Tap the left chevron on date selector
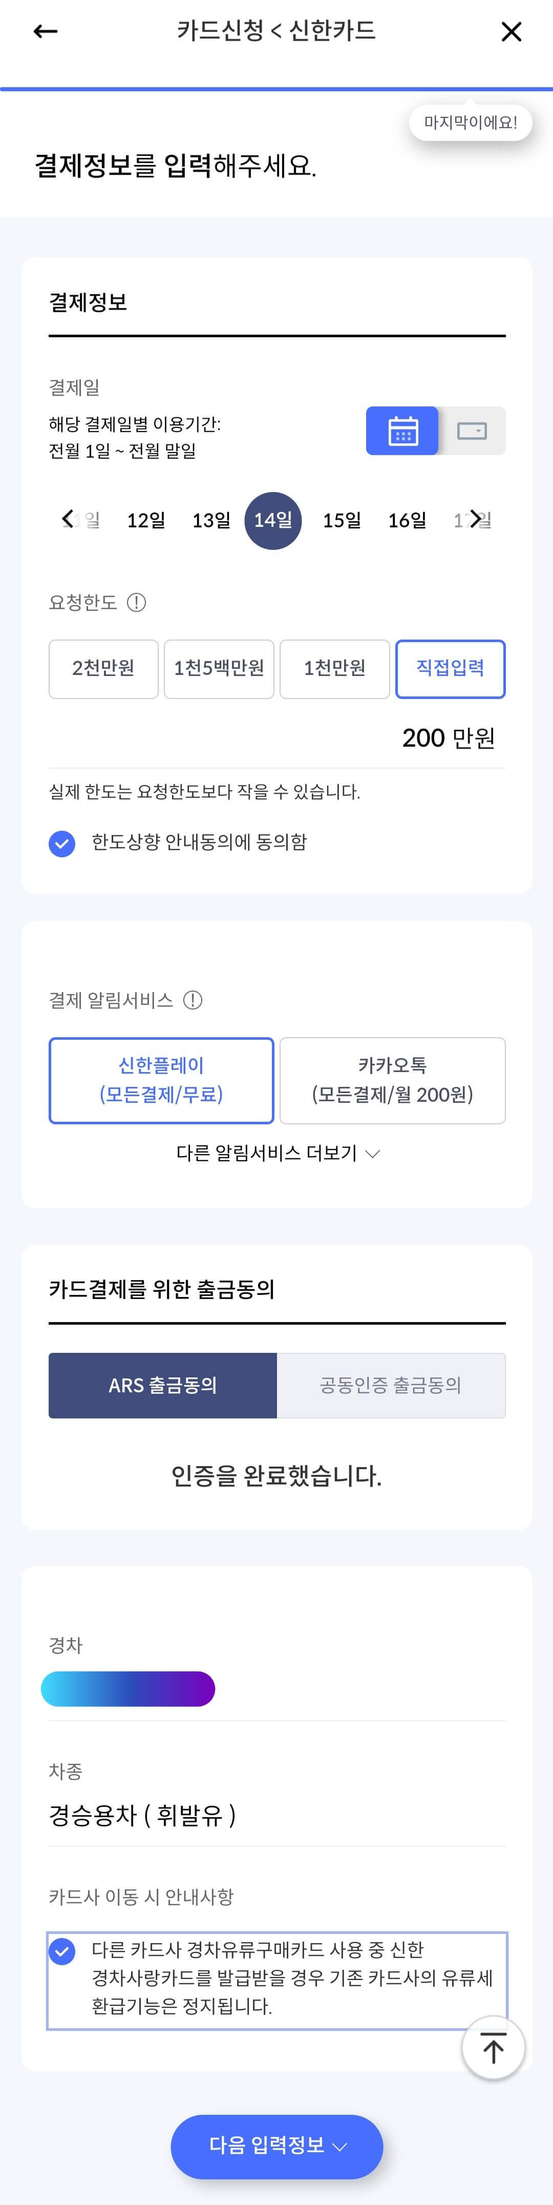Viewport: 553px width, 2205px height. [x=69, y=519]
